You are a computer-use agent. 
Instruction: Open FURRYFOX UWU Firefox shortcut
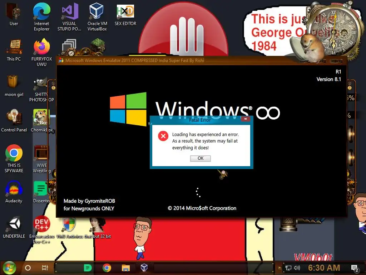41,52
